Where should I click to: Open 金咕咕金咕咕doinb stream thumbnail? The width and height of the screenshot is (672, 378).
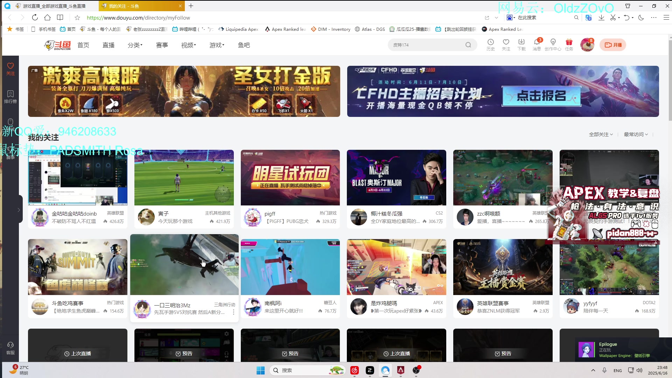click(x=78, y=178)
